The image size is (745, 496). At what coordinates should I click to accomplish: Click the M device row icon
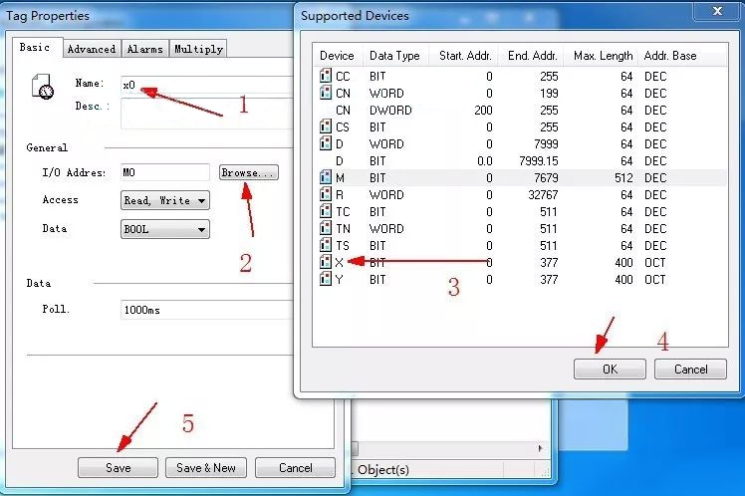click(x=325, y=177)
